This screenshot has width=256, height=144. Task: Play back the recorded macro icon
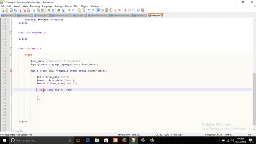tap(134, 10)
